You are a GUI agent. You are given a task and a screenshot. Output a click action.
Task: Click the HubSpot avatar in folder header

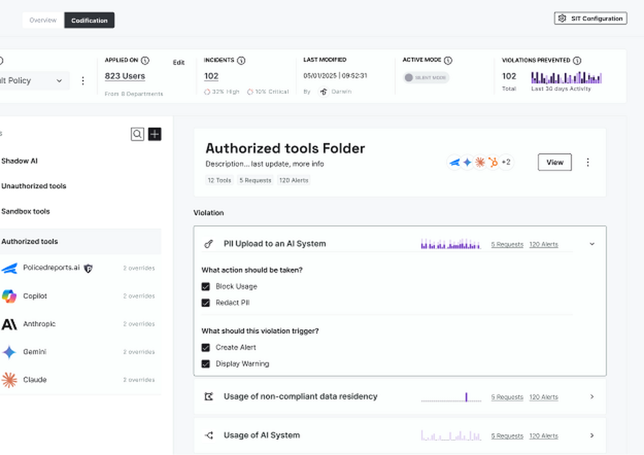click(x=493, y=163)
